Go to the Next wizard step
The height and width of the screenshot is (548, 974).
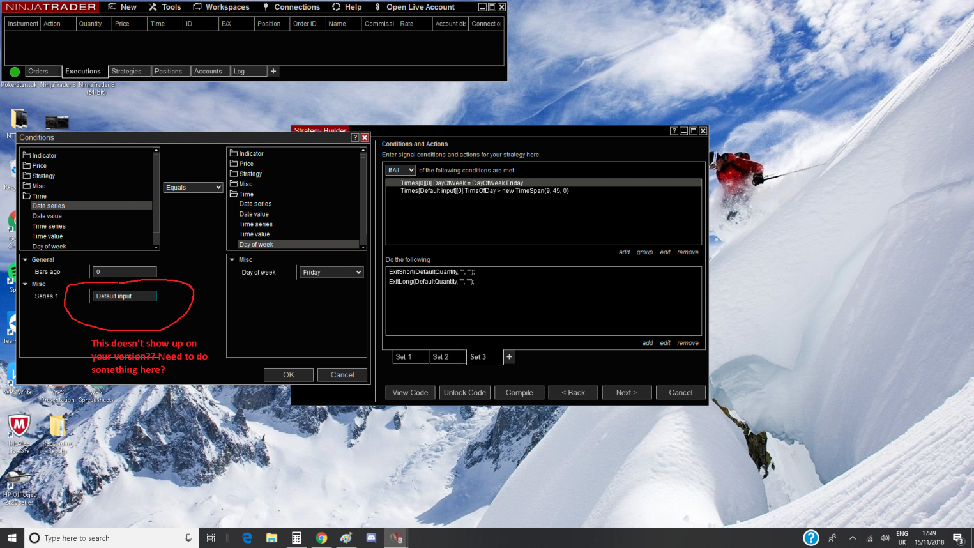click(x=627, y=393)
